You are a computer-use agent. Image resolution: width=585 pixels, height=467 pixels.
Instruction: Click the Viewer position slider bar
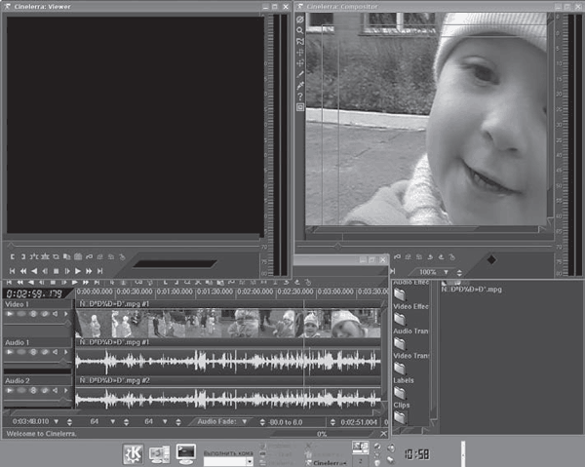click(x=136, y=244)
